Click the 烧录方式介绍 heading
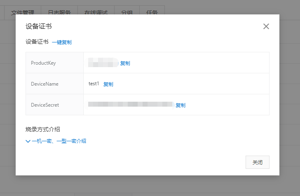 43,129
